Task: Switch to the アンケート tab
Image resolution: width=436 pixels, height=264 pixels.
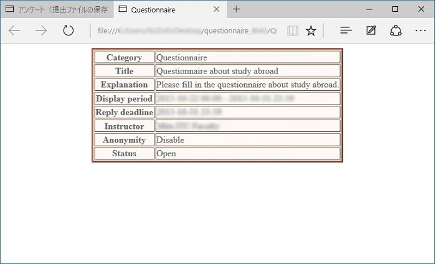Action: pos(56,10)
